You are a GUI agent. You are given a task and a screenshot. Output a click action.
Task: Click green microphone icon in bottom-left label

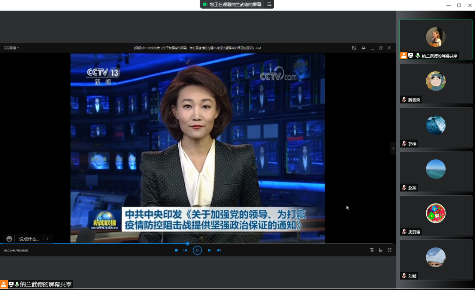[16, 284]
